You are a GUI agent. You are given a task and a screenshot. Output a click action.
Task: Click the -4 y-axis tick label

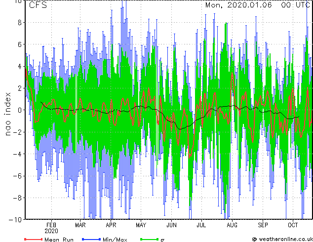tap(17, 154)
